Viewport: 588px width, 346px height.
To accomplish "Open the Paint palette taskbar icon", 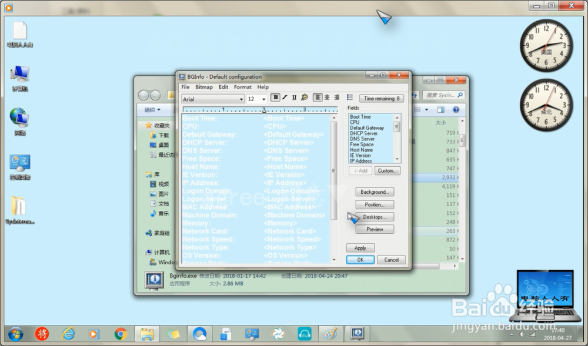I will 330,334.
